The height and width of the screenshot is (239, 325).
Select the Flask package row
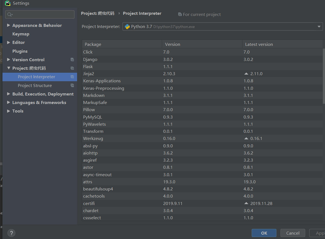click(202, 66)
